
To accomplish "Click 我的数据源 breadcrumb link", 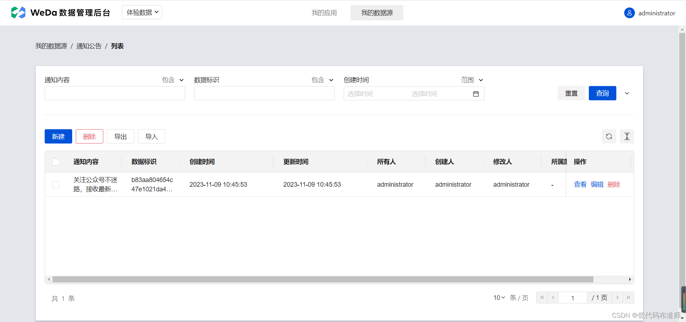I will [x=51, y=46].
